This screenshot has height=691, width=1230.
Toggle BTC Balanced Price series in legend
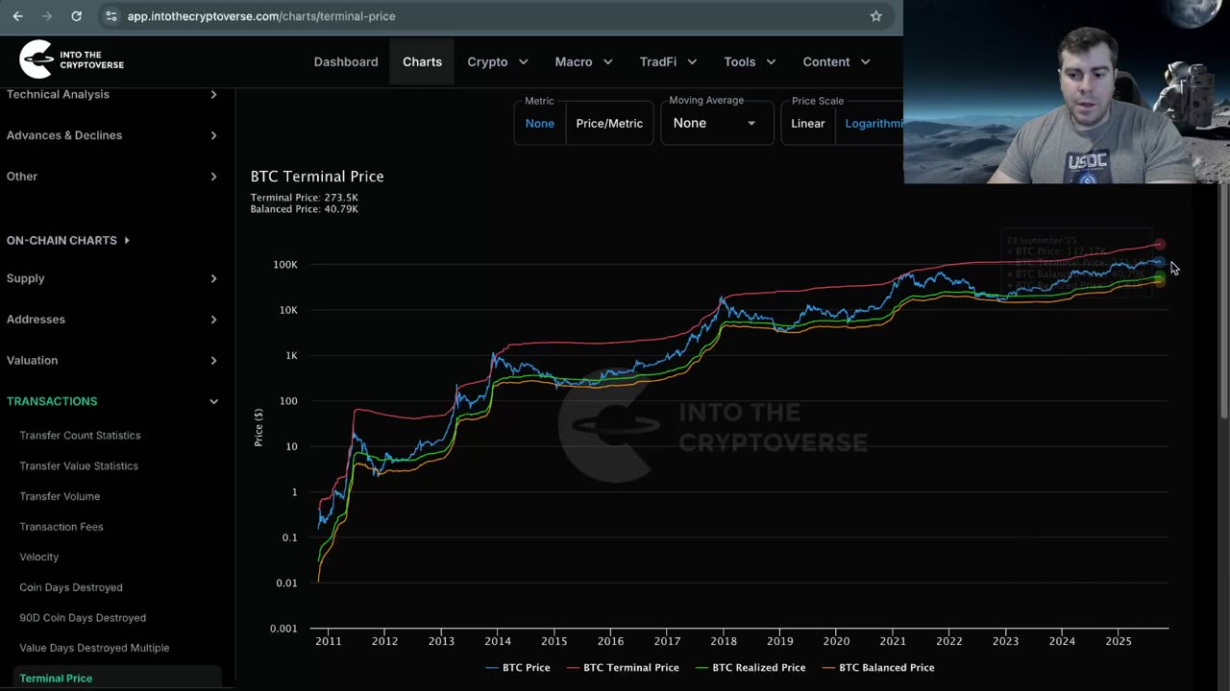click(878, 668)
